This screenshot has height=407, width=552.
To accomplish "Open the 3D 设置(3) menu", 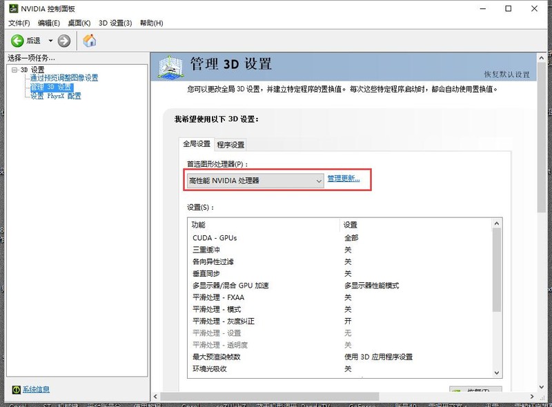I will click(115, 23).
